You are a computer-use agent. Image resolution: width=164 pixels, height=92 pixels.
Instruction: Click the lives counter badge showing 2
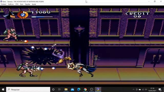coord(23,15)
